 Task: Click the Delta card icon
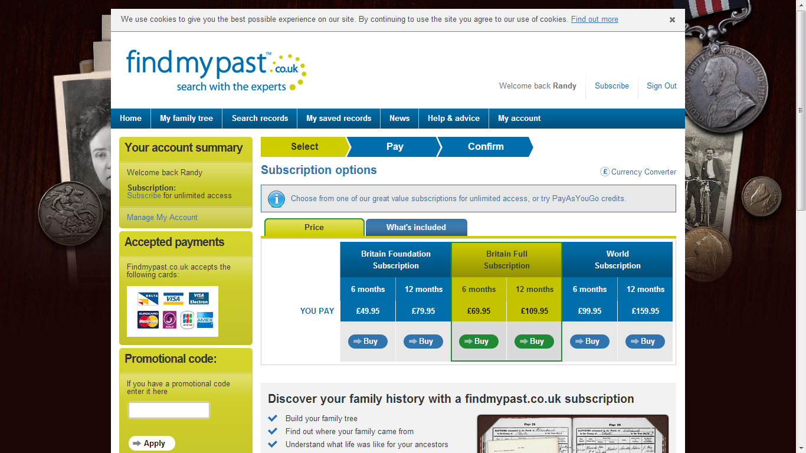pyautogui.click(x=148, y=298)
